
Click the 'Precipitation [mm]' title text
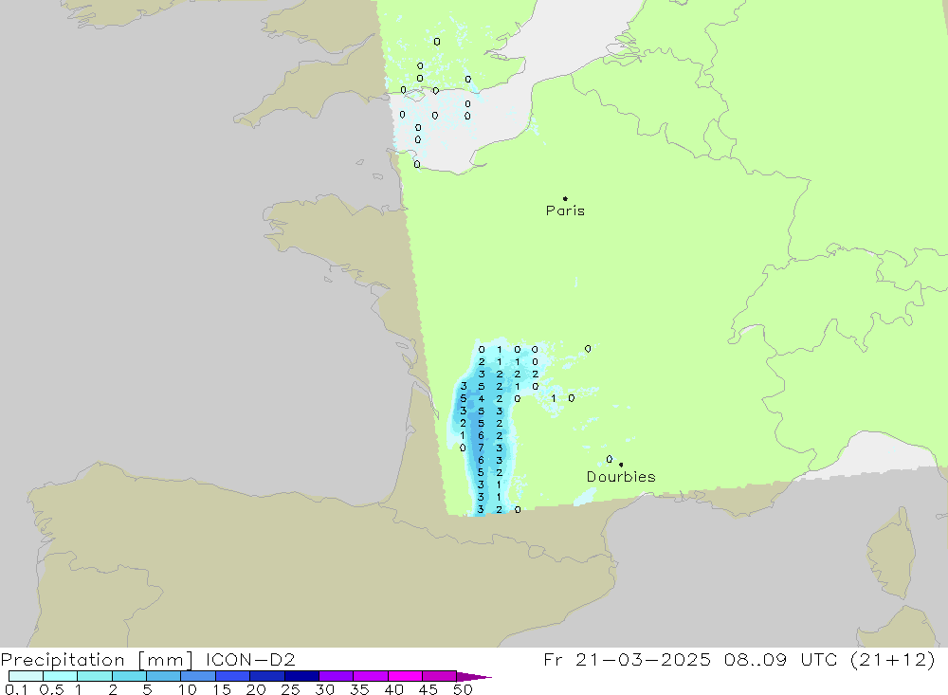click(x=97, y=659)
